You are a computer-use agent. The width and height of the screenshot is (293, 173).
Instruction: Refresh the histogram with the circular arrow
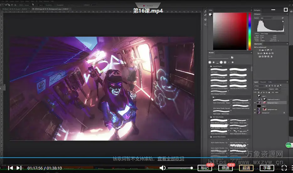[283, 18]
